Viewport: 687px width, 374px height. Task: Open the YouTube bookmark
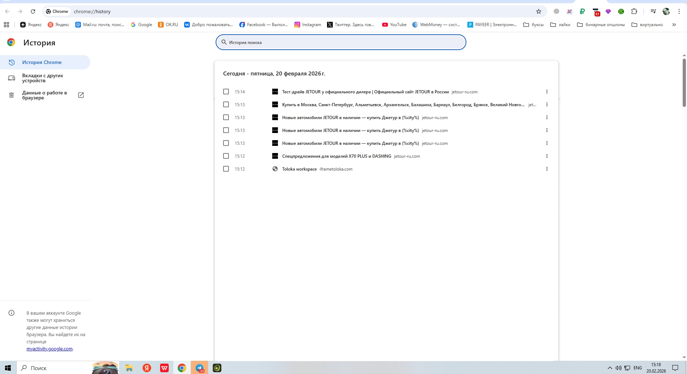[x=394, y=25]
